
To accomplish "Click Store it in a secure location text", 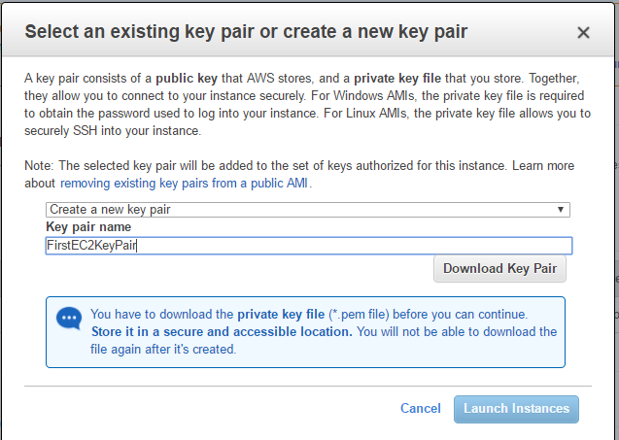I will point(222,332).
